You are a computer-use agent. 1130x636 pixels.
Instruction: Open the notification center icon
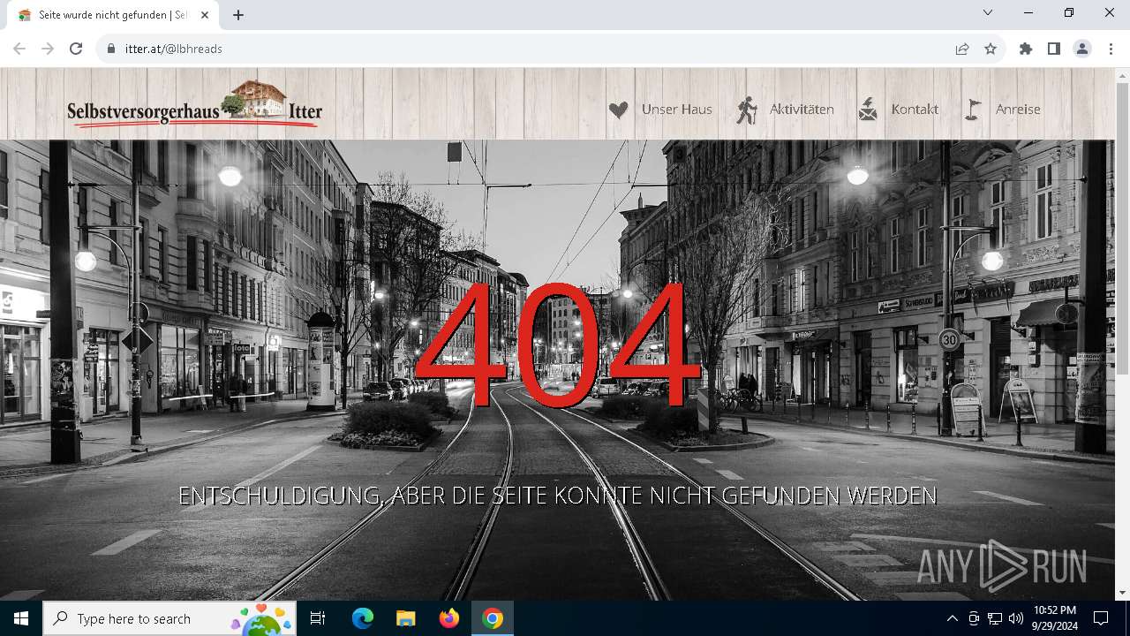1101,618
